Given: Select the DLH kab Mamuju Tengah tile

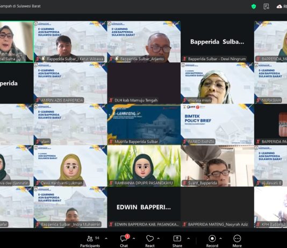Looking at the screenshot, I should 143,83.
